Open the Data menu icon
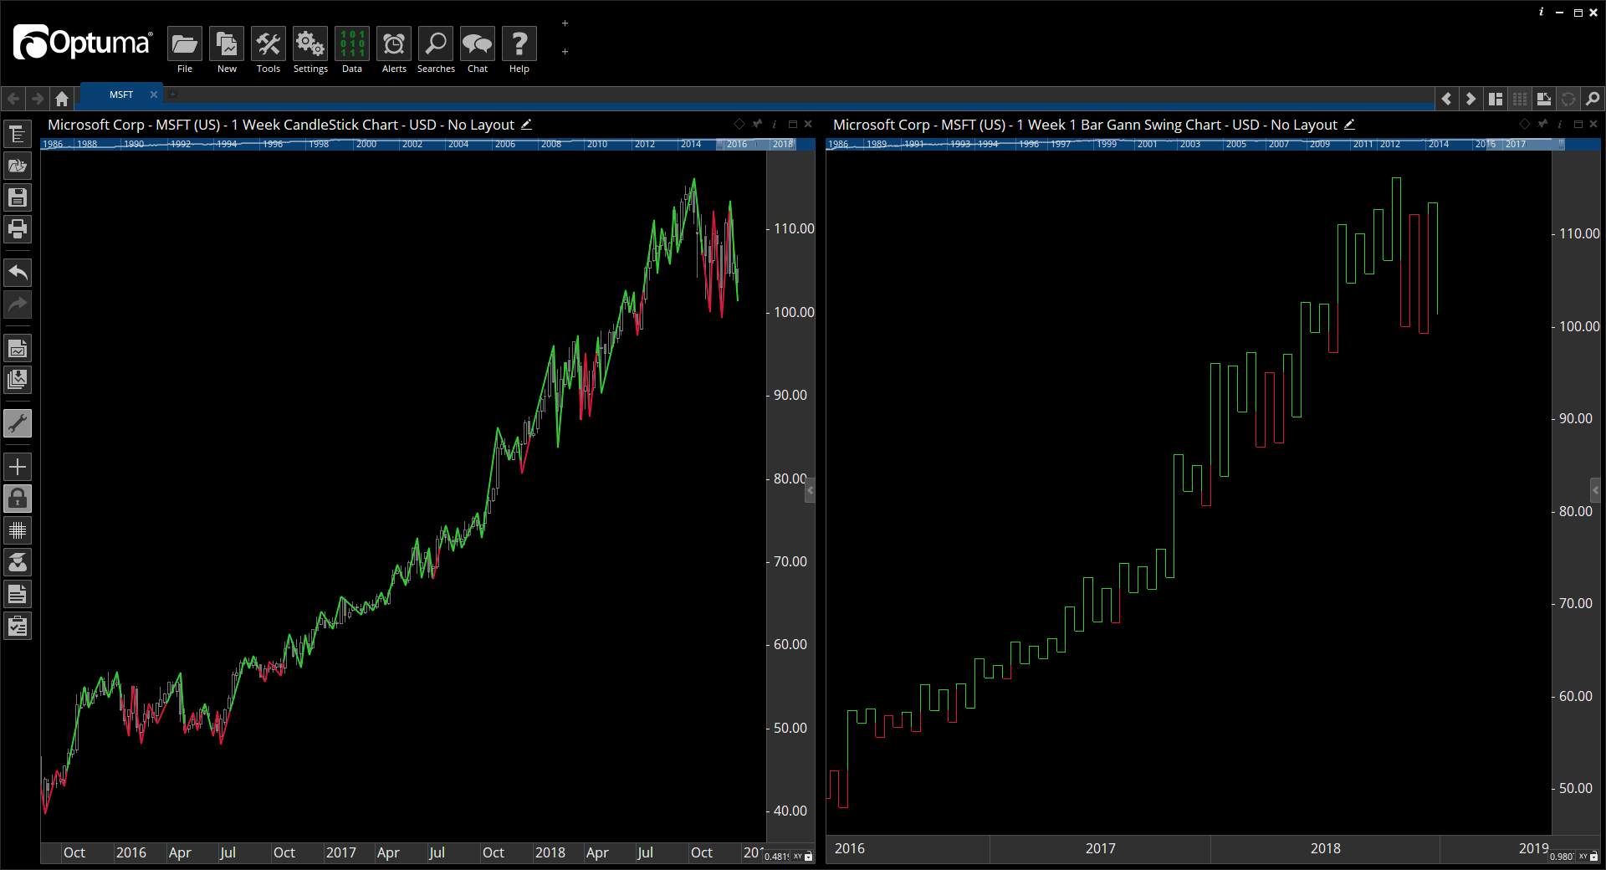This screenshot has height=870, width=1606. pyautogui.click(x=352, y=43)
